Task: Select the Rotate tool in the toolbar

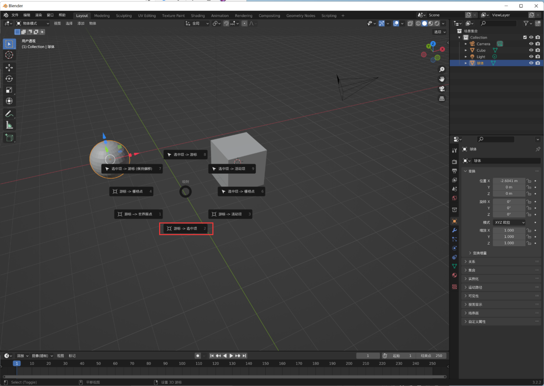Action: (9, 79)
